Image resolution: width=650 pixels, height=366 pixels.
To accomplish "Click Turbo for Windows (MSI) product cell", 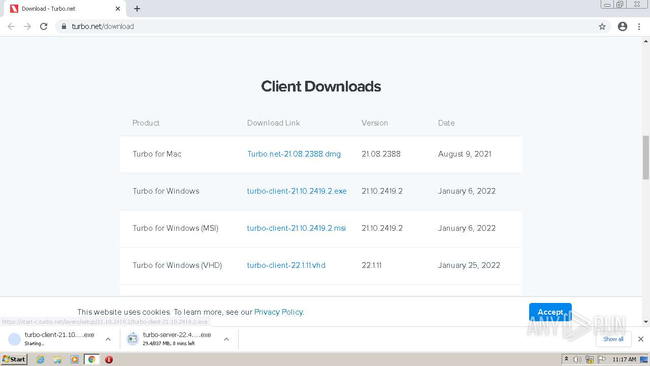I will point(176,228).
